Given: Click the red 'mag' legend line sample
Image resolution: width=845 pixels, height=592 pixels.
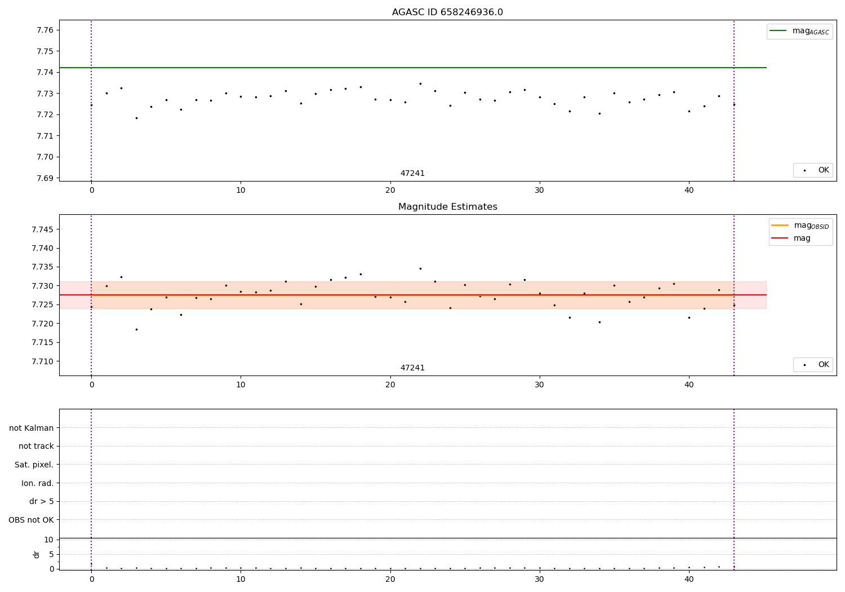Looking at the screenshot, I should (780, 238).
